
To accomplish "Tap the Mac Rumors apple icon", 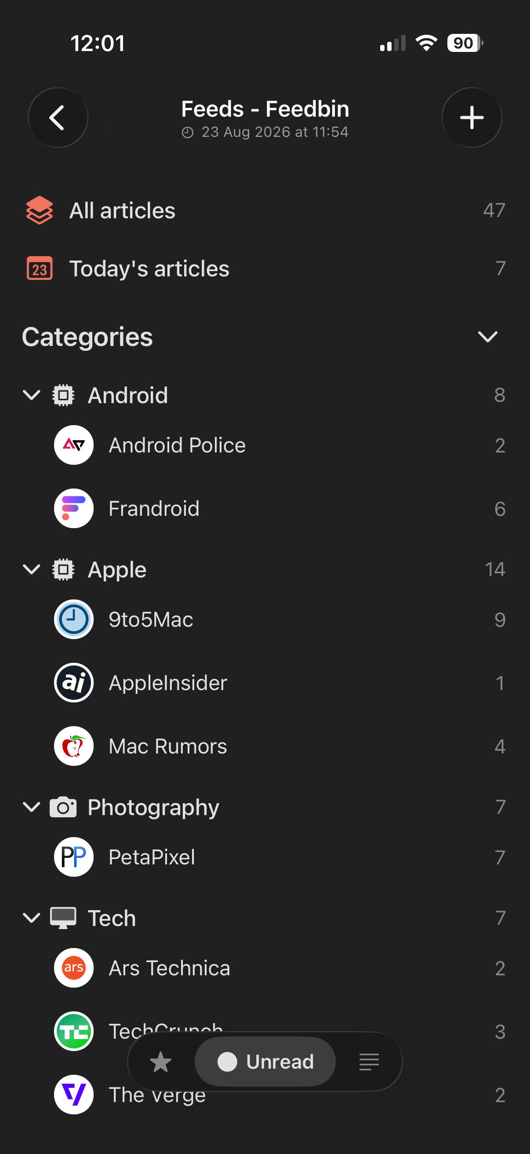I will click(74, 746).
